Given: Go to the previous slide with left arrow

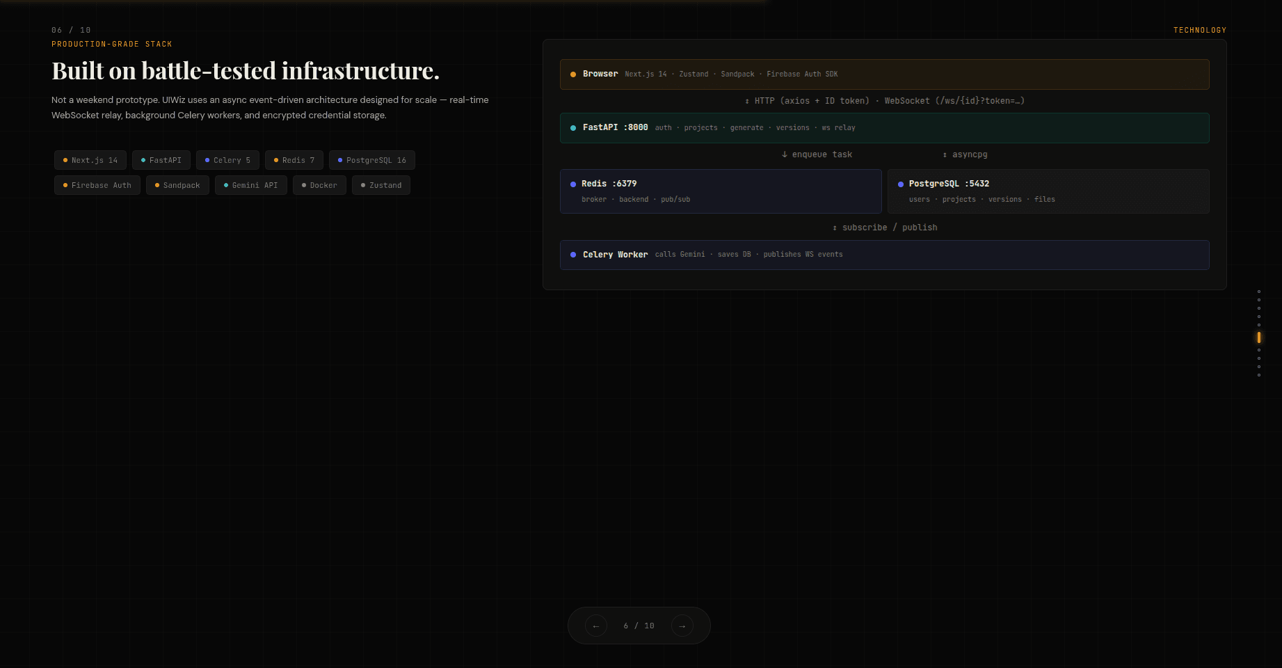Looking at the screenshot, I should (596, 626).
